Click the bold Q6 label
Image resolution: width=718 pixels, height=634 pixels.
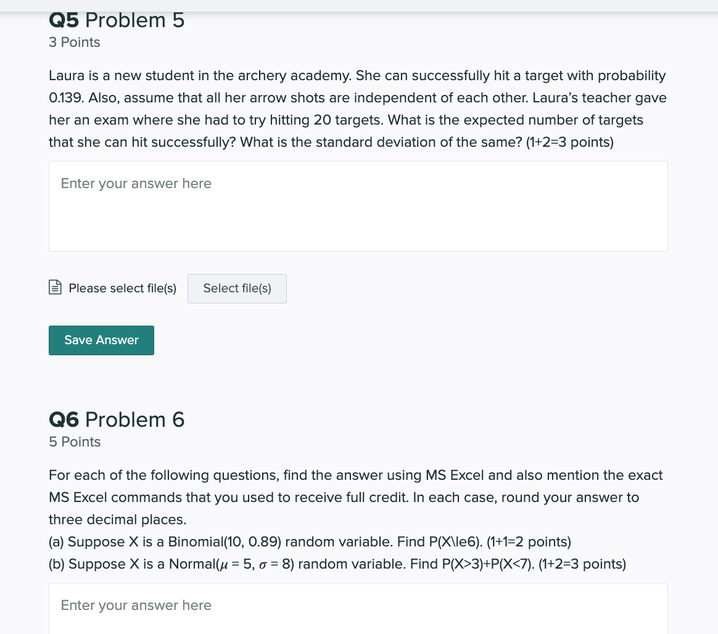(64, 419)
